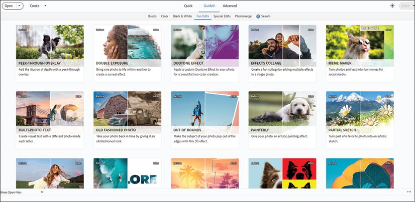Click the PEEK-THROUGH OVERLAY title

40,63
